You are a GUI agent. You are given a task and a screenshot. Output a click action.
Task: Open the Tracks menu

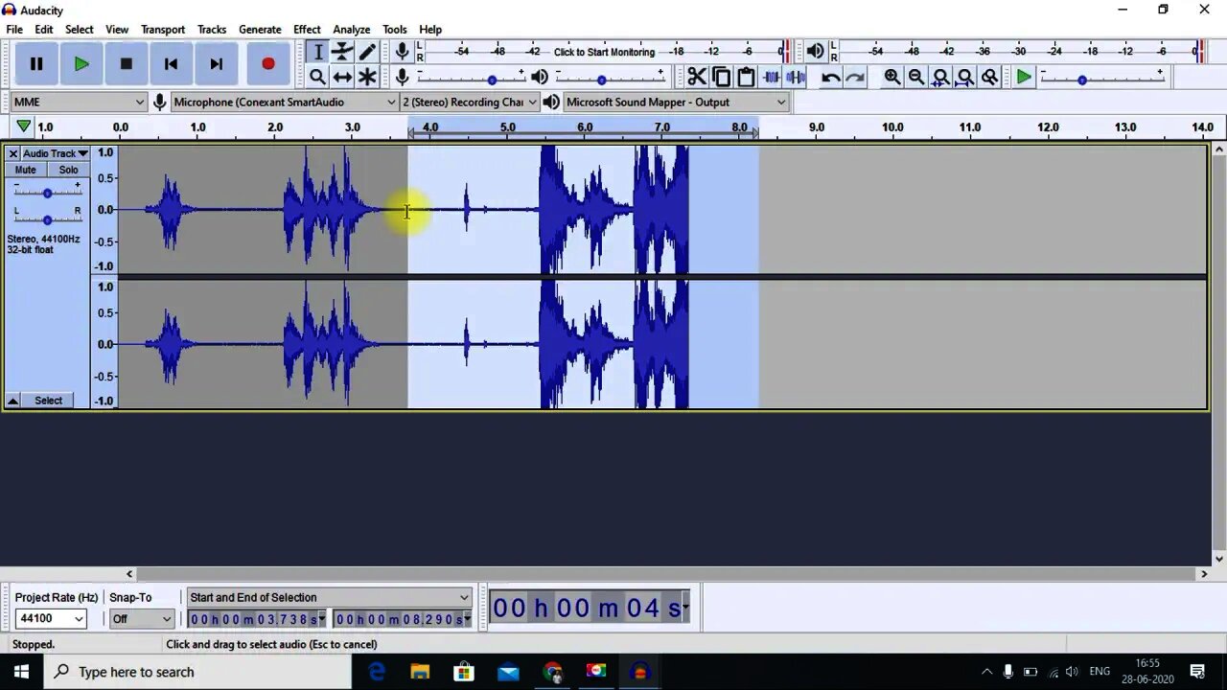click(212, 30)
